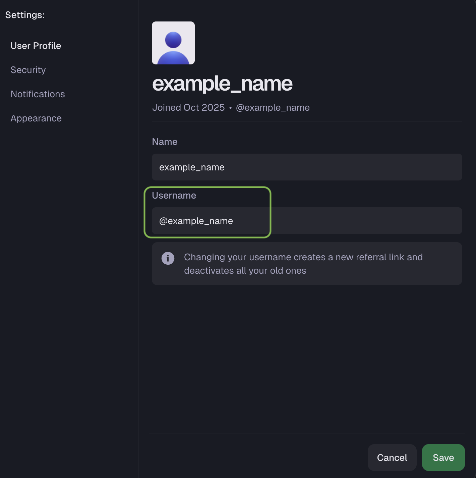Switch to the Security settings section

tap(28, 70)
